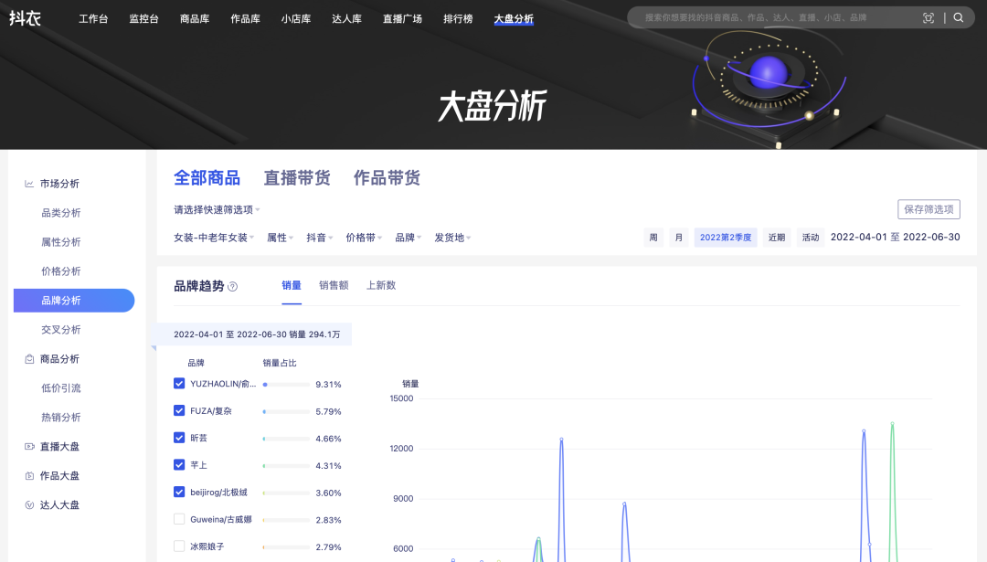This screenshot has width=987, height=562.
Task: Click the 达人大盘 icon in sidebar
Action: coord(29,505)
